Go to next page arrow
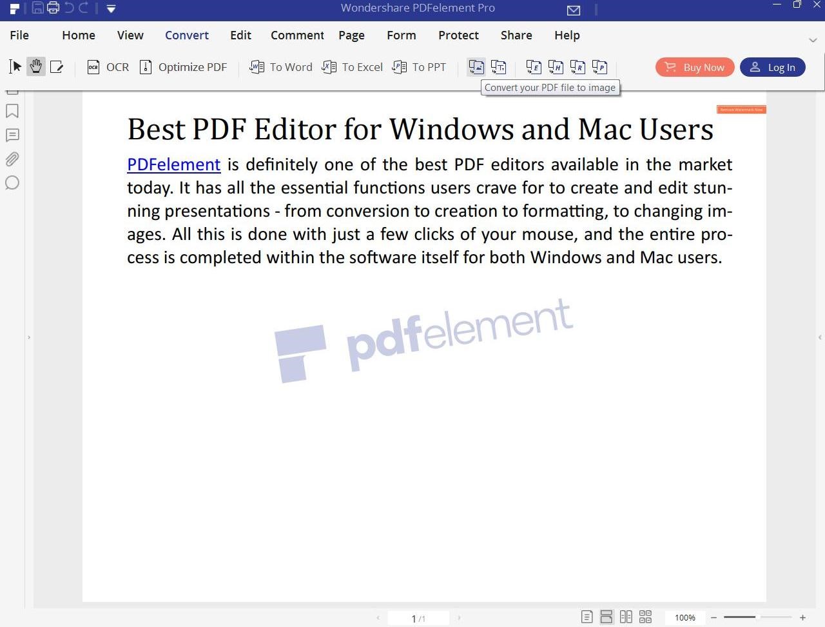 pyautogui.click(x=459, y=618)
